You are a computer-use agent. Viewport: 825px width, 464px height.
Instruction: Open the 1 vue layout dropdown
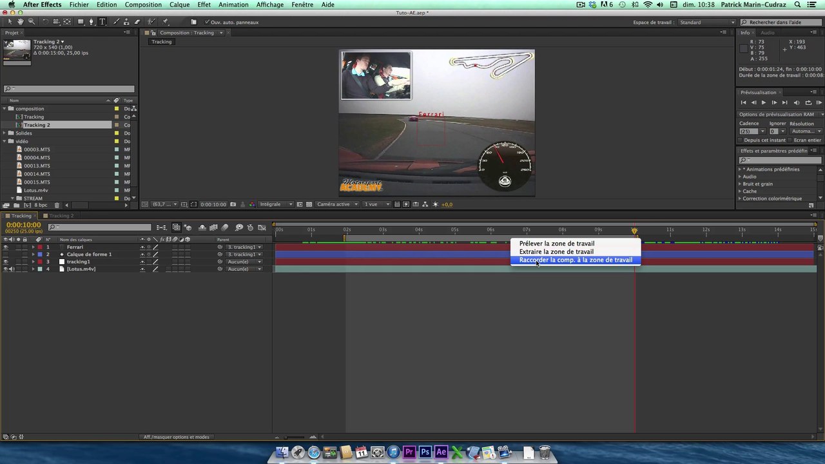tap(377, 204)
